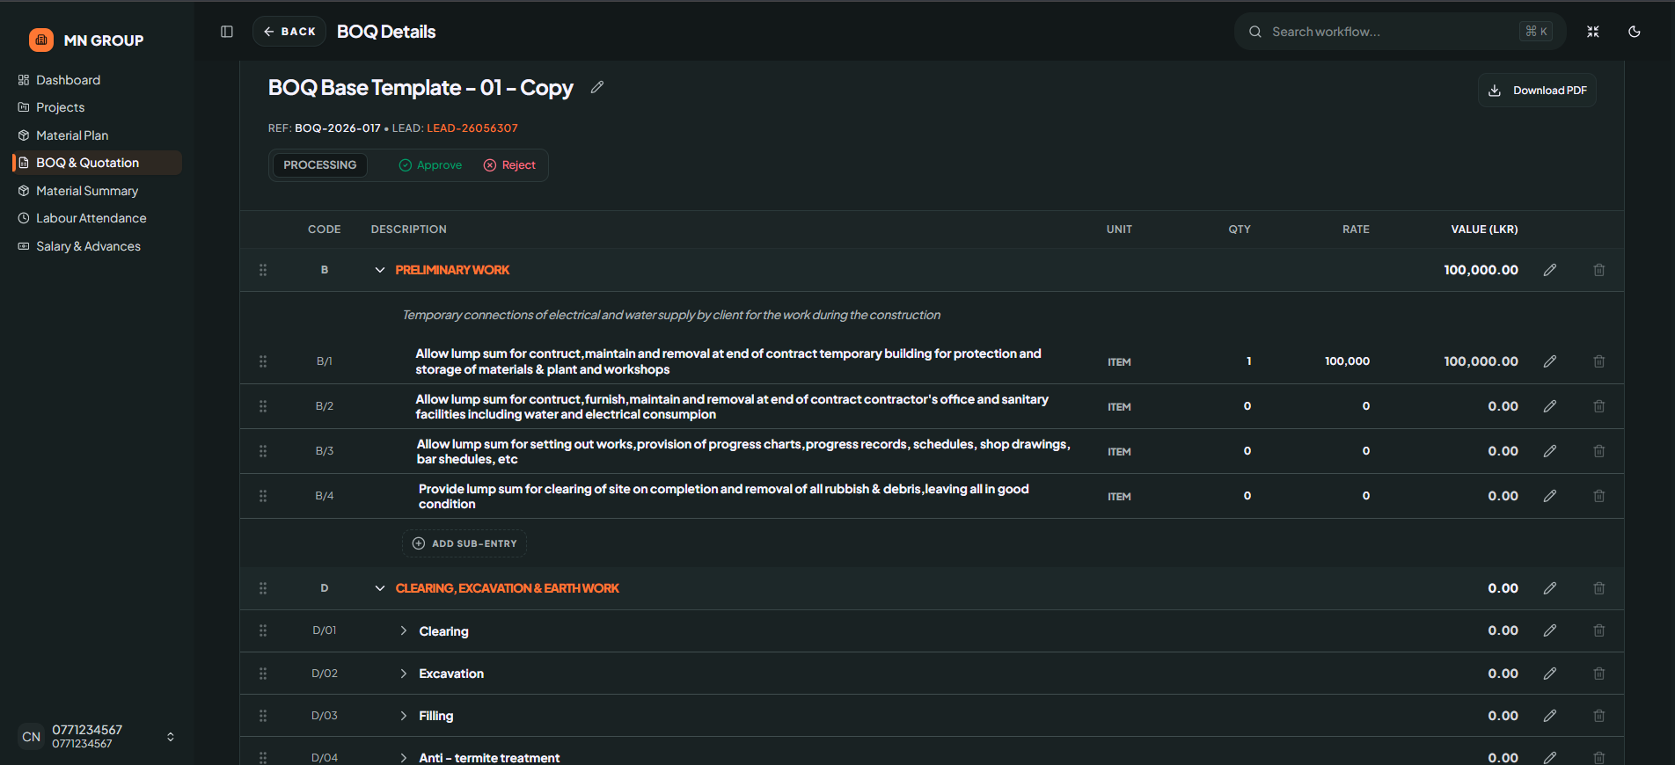Delete the Excavation row

[1599, 674]
